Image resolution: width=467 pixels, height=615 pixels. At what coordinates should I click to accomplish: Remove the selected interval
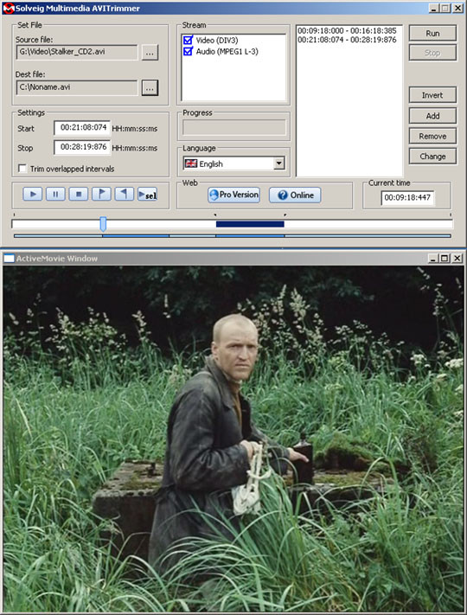pos(432,136)
